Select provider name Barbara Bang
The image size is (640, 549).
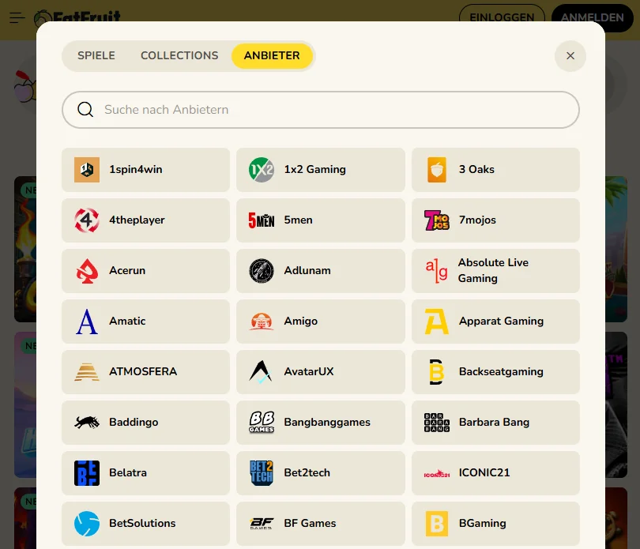(494, 422)
